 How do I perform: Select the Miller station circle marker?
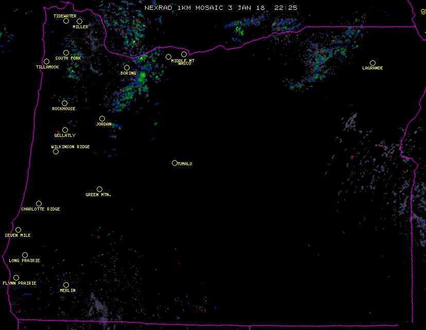(79, 21)
